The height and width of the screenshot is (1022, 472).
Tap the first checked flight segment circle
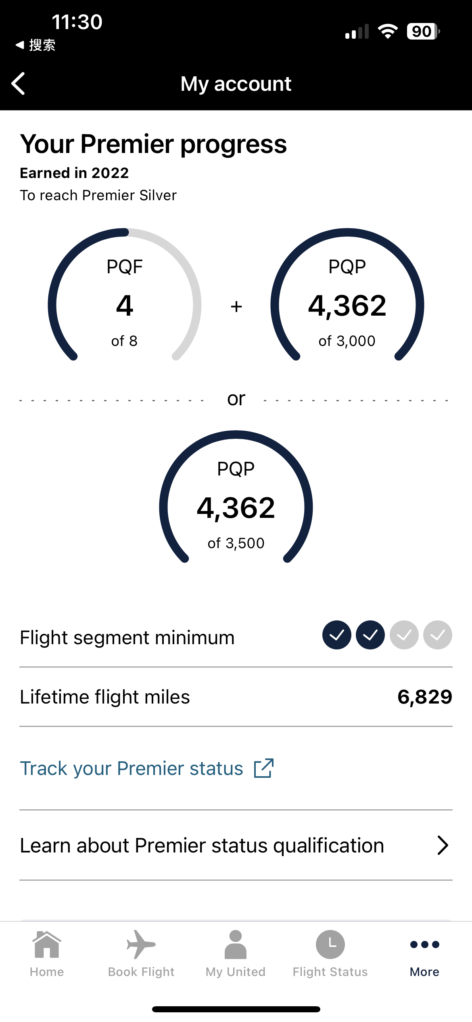click(x=337, y=635)
